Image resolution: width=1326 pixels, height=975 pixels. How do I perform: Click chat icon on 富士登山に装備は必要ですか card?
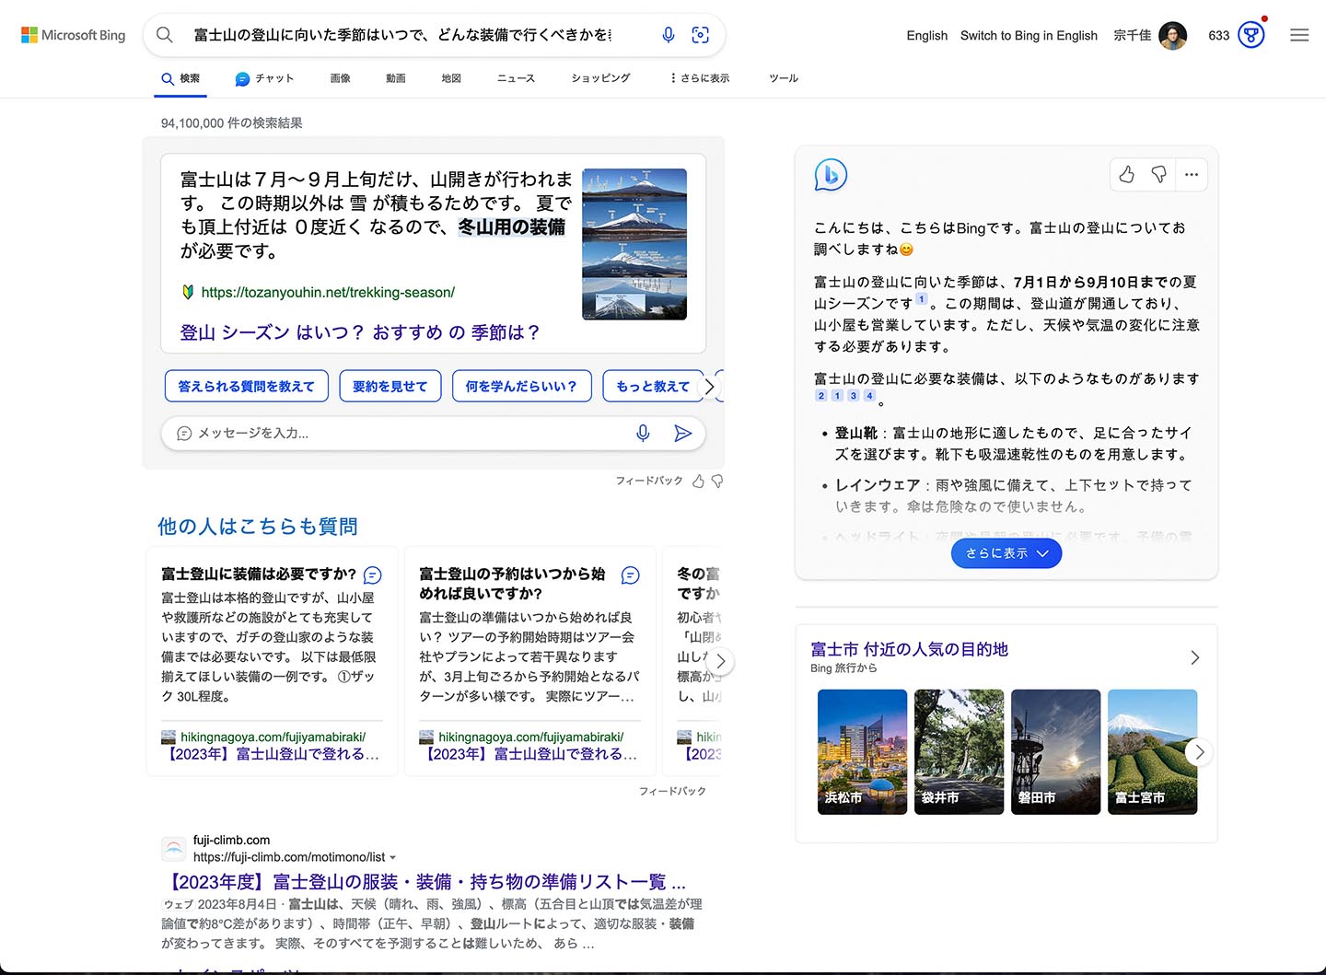(x=373, y=575)
